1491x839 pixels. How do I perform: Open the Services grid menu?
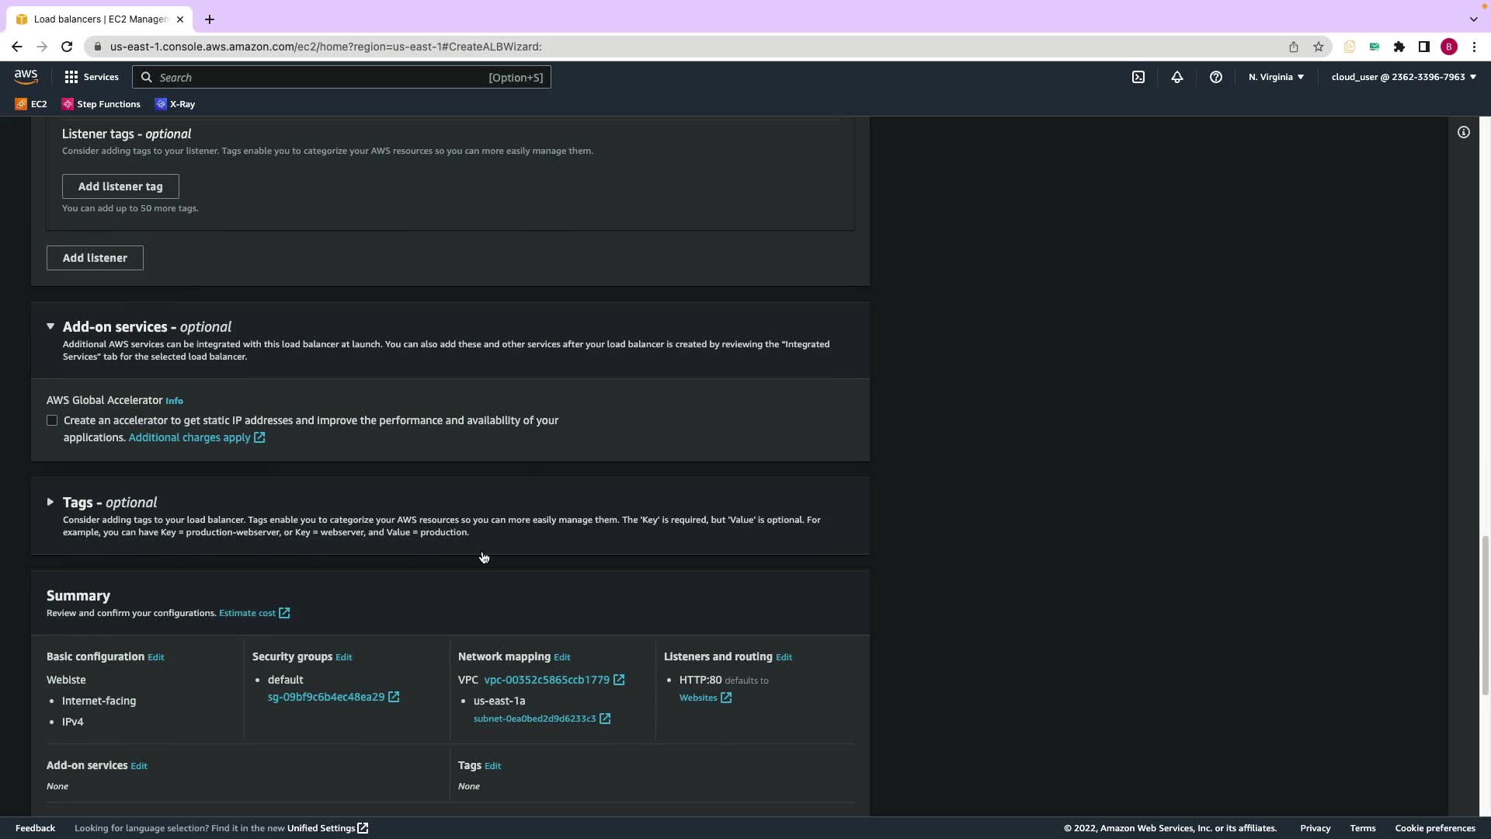tap(92, 77)
